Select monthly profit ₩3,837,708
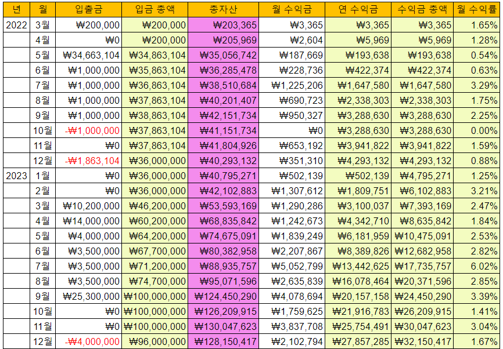Screen dimensions: 503x349 pyautogui.click(x=292, y=326)
